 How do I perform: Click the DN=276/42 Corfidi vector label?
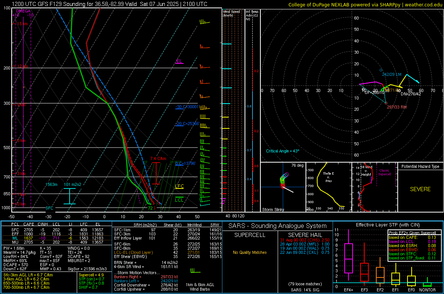click(x=411, y=94)
